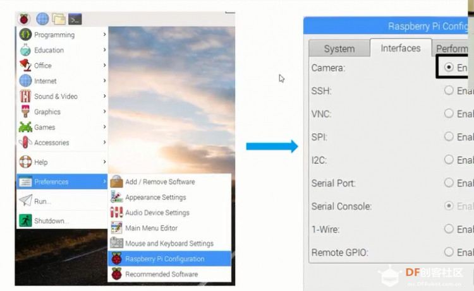Click the Sound & Video popcorn icon
This screenshot has width=474, height=291.
pos(25,96)
